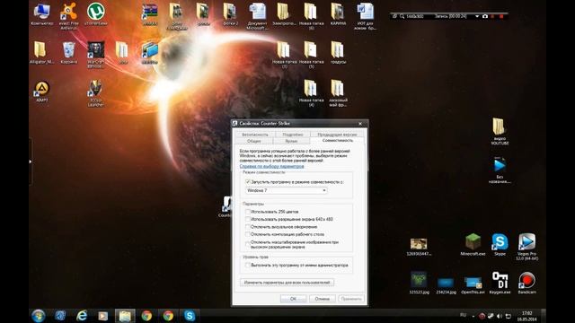The image size is (575, 323).
Task: Launch the AIMP3 player shortcut
Action: [42, 92]
